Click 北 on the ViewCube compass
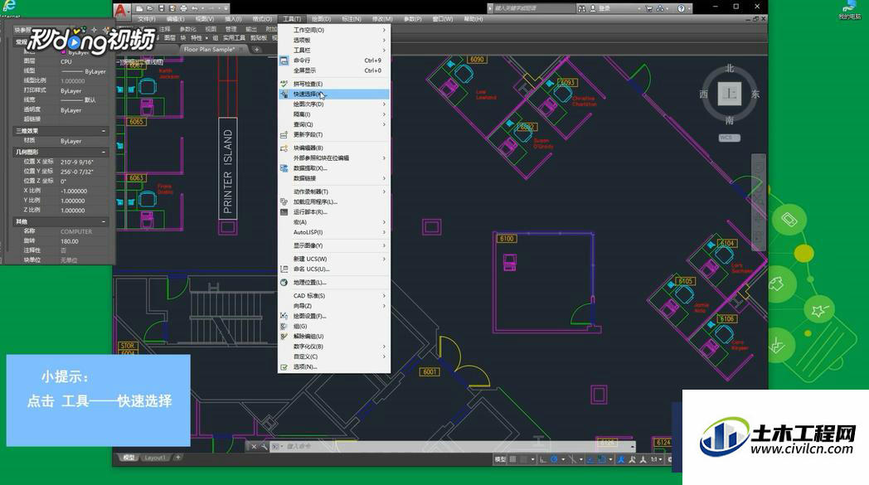This screenshot has height=485, width=869. [730, 68]
